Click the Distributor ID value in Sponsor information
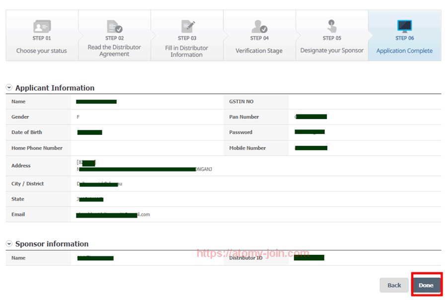447x300 pixels. (309, 257)
